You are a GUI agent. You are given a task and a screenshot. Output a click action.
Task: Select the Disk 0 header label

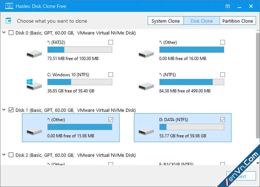pyautogui.click(x=75, y=33)
